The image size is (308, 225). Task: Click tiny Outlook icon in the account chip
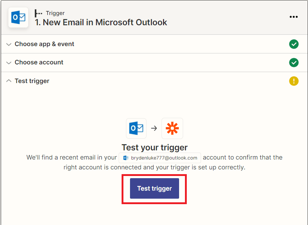pyautogui.click(x=126, y=158)
